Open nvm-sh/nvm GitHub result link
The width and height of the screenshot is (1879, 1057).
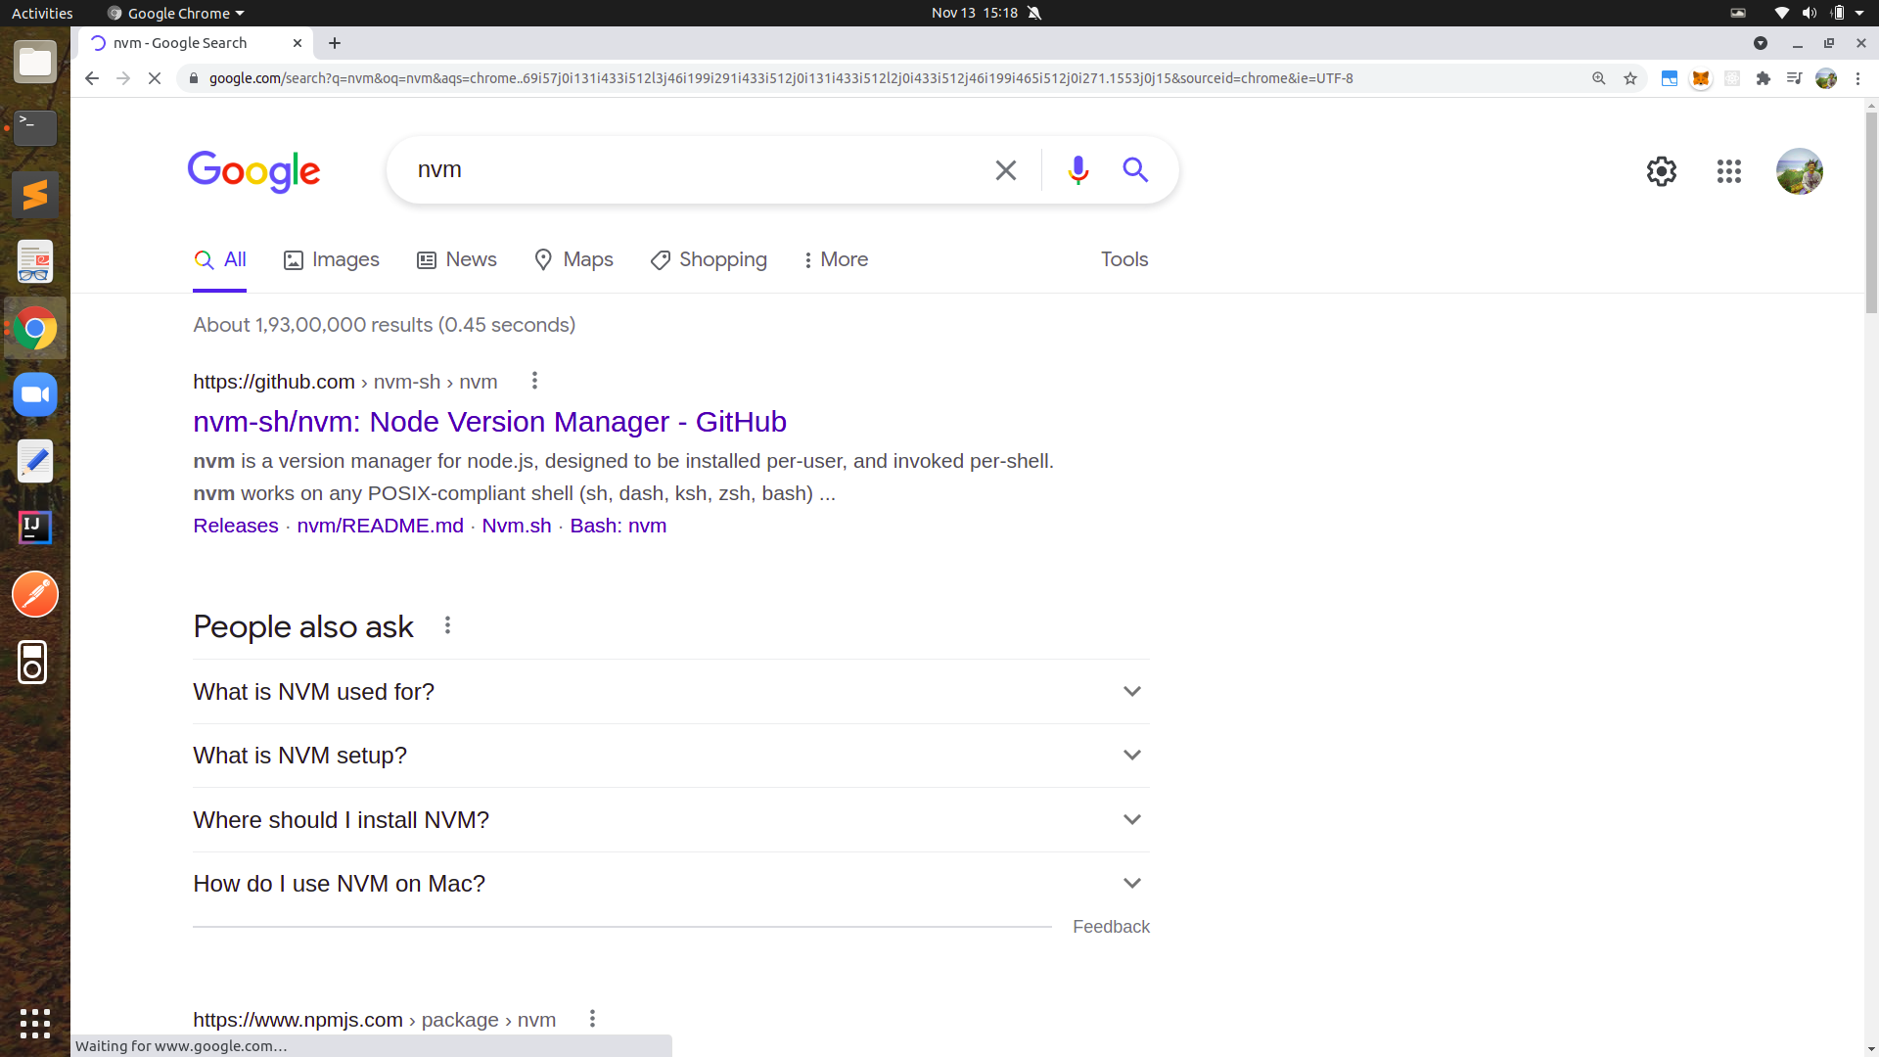point(489,422)
